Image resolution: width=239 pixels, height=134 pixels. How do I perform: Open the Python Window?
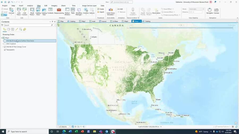67,11
